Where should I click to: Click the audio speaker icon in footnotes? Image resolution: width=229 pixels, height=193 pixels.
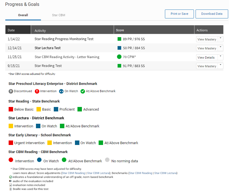pyautogui.click(x=11, y=181)
